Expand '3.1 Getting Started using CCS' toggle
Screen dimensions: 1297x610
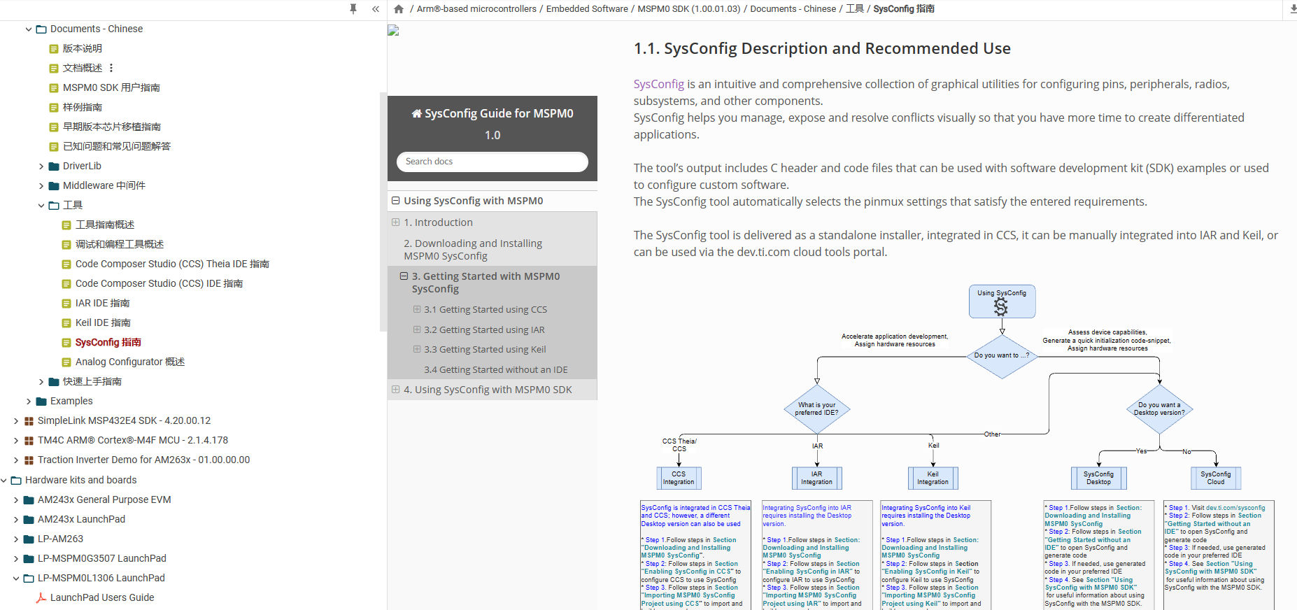[417, 309]
